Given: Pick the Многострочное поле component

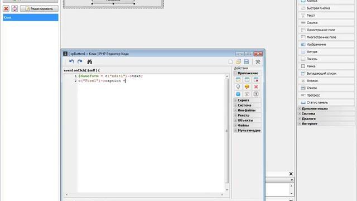Looking at the screenshot, I should pyautogui.click(x=326, y=37).
